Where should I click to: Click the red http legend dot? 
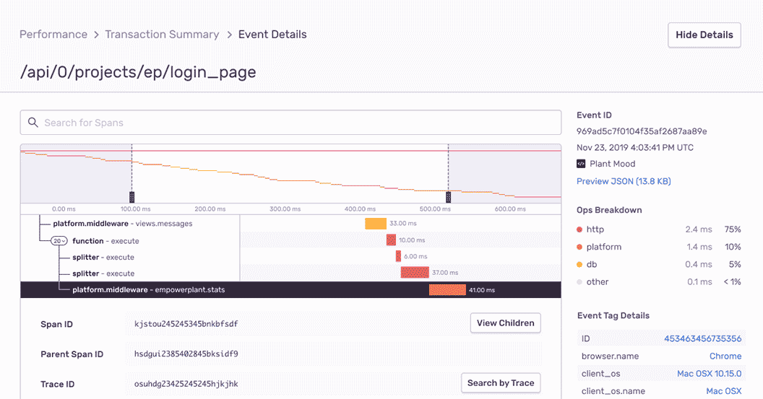pyautogui.click(x=579, y=229)
